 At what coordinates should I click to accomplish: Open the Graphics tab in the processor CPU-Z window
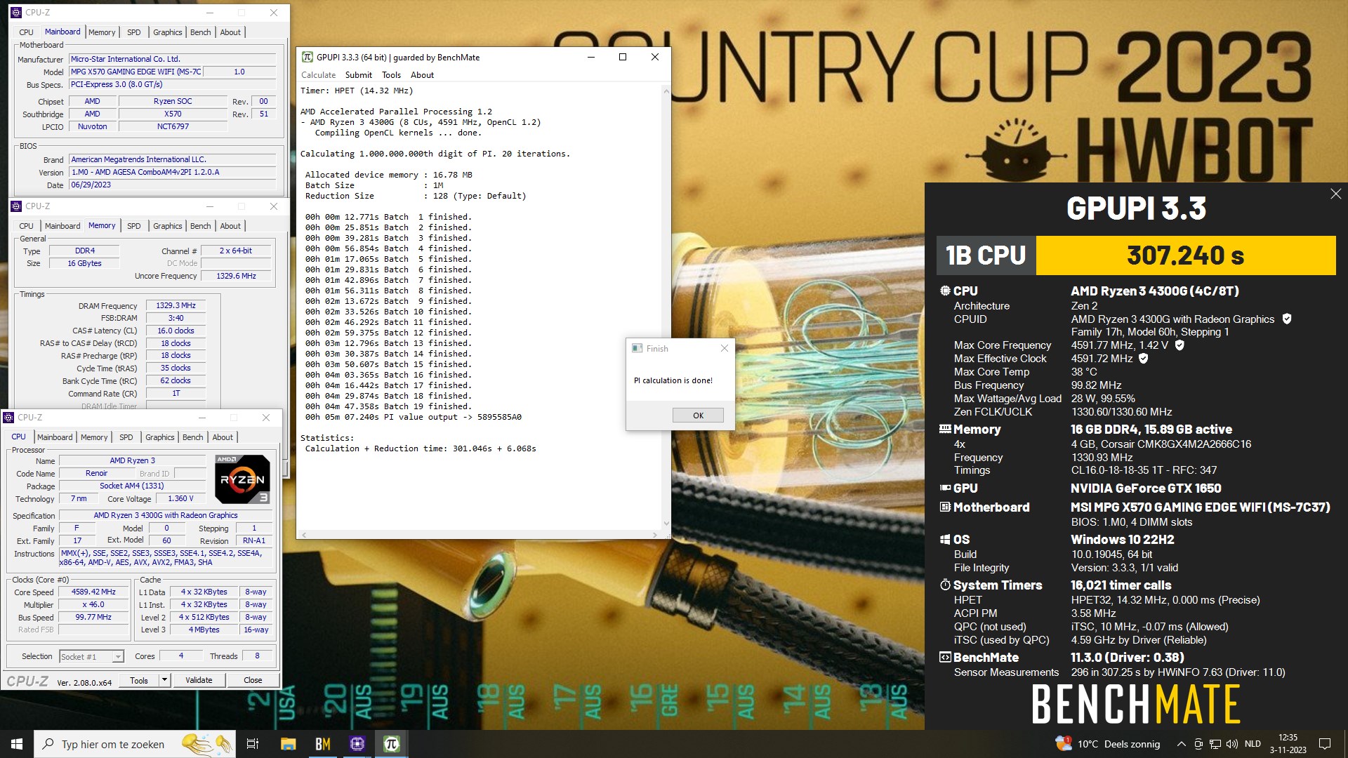pyautogui.click(x=159, y=437)
